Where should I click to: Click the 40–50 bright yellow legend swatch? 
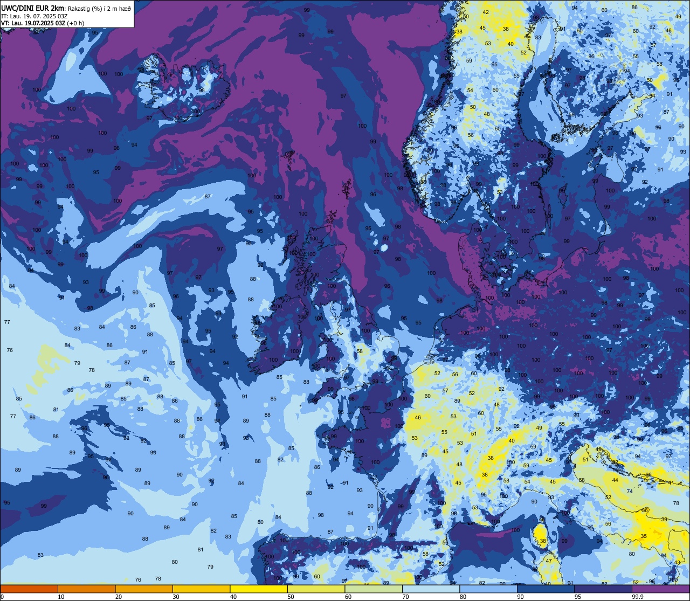click(259, 589)
